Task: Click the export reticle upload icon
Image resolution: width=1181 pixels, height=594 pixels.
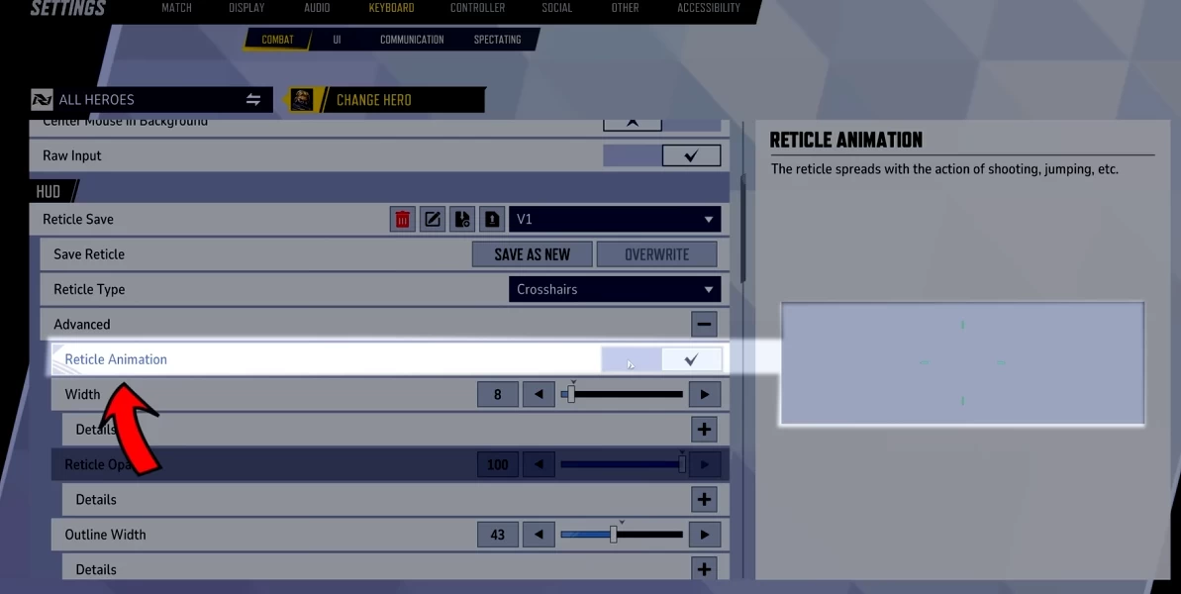Action: pos(492,220)
